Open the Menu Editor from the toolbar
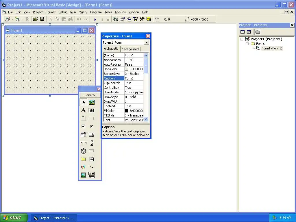This screenshot has width=296, height=222. [x=27, y=19]
